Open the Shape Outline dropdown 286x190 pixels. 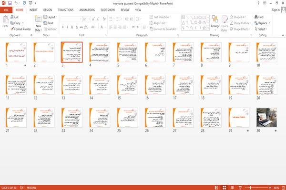(240, 23)
